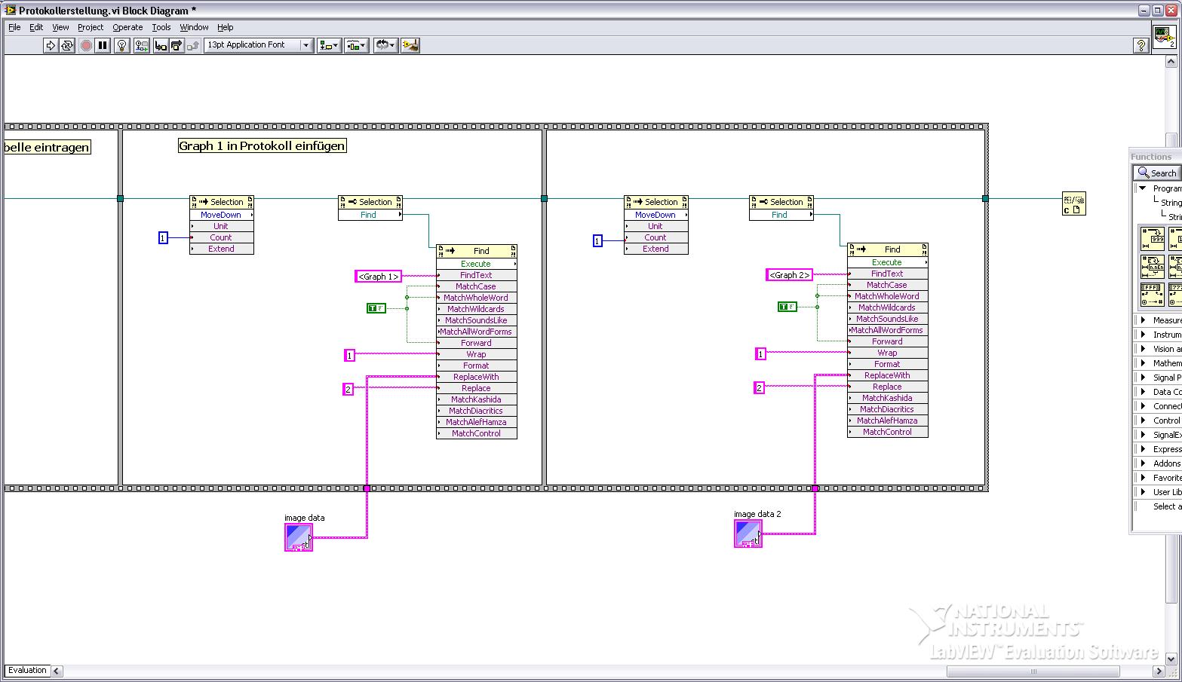Toggle the Highlight Execution light bulb

[x=121, y=45]
